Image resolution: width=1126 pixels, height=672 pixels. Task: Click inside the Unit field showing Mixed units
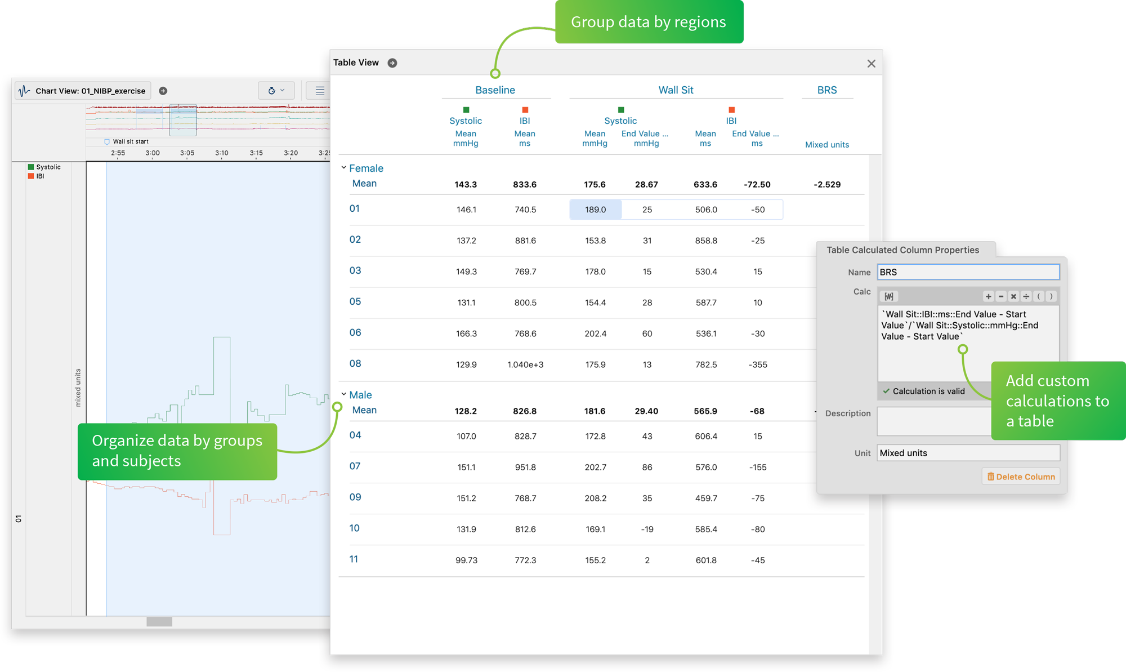pyautogui.click(x=967, y=452)
